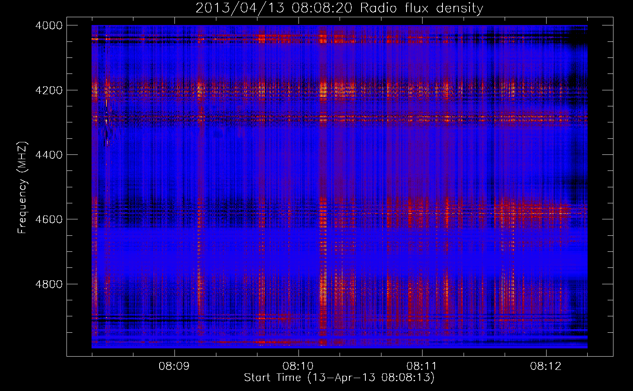This screenshot has height=391, width=633.
Task: Click the 'Frequency (MHZ)' y-axis label
Action: (23, 188)
